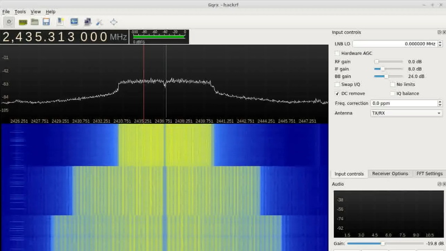Open remote control settings tools icon
The image size is (446, 251).
(x=100, y=22)
